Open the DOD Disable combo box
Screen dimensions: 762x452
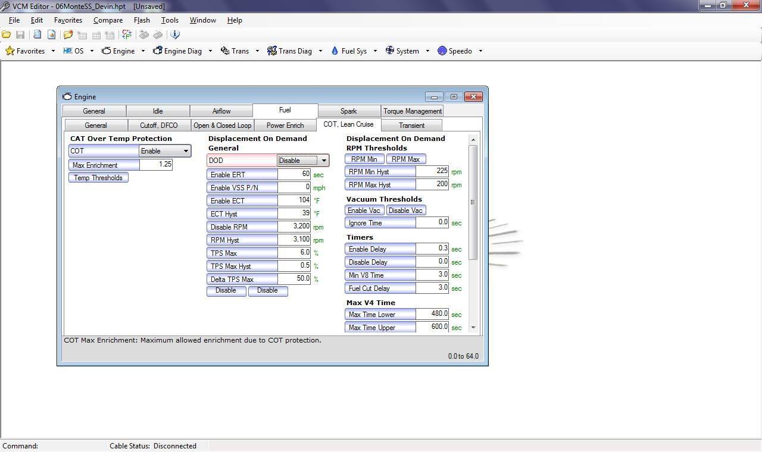point(303,161)
